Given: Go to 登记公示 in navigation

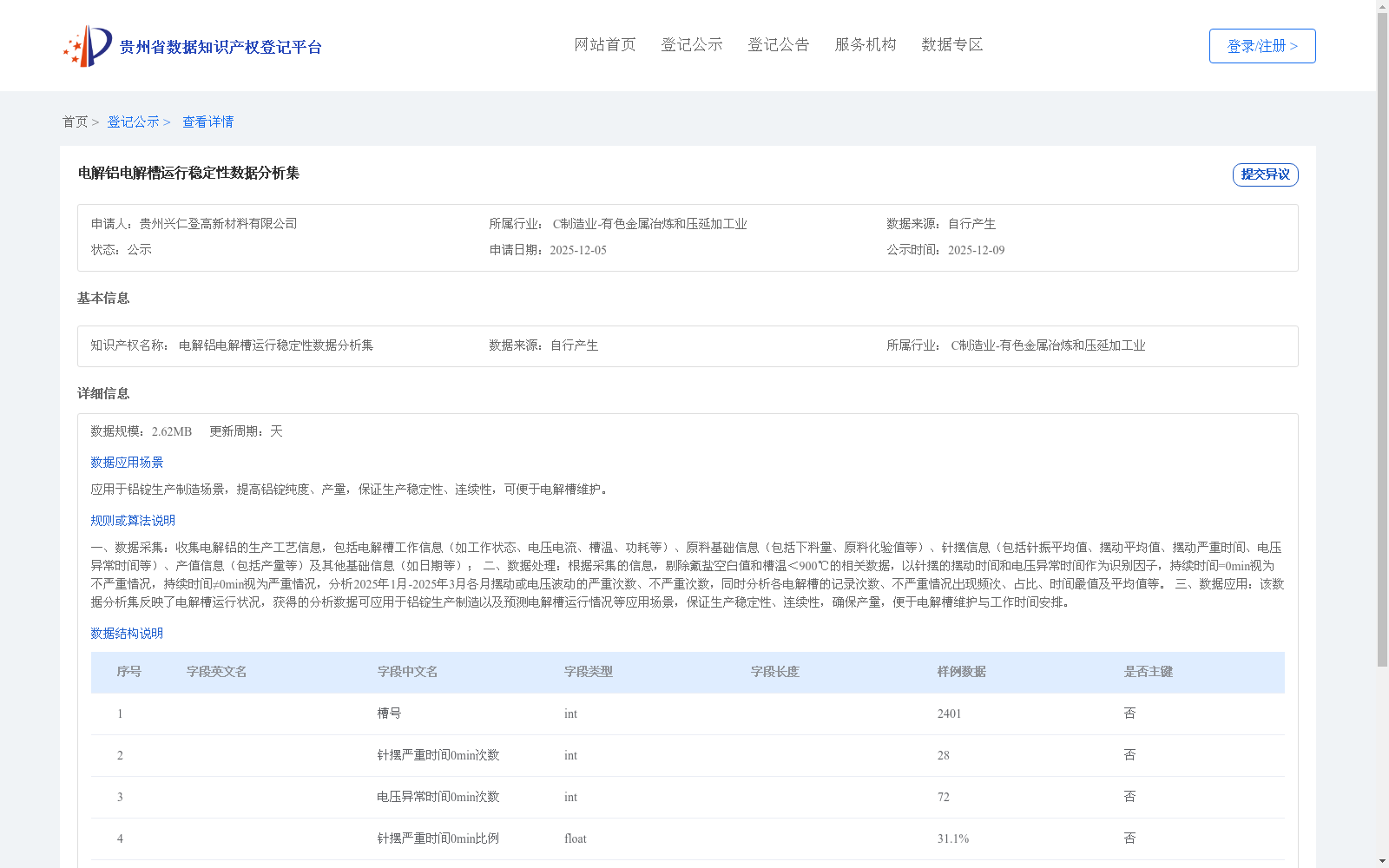Looking at the screenshot, I should 692,45.
